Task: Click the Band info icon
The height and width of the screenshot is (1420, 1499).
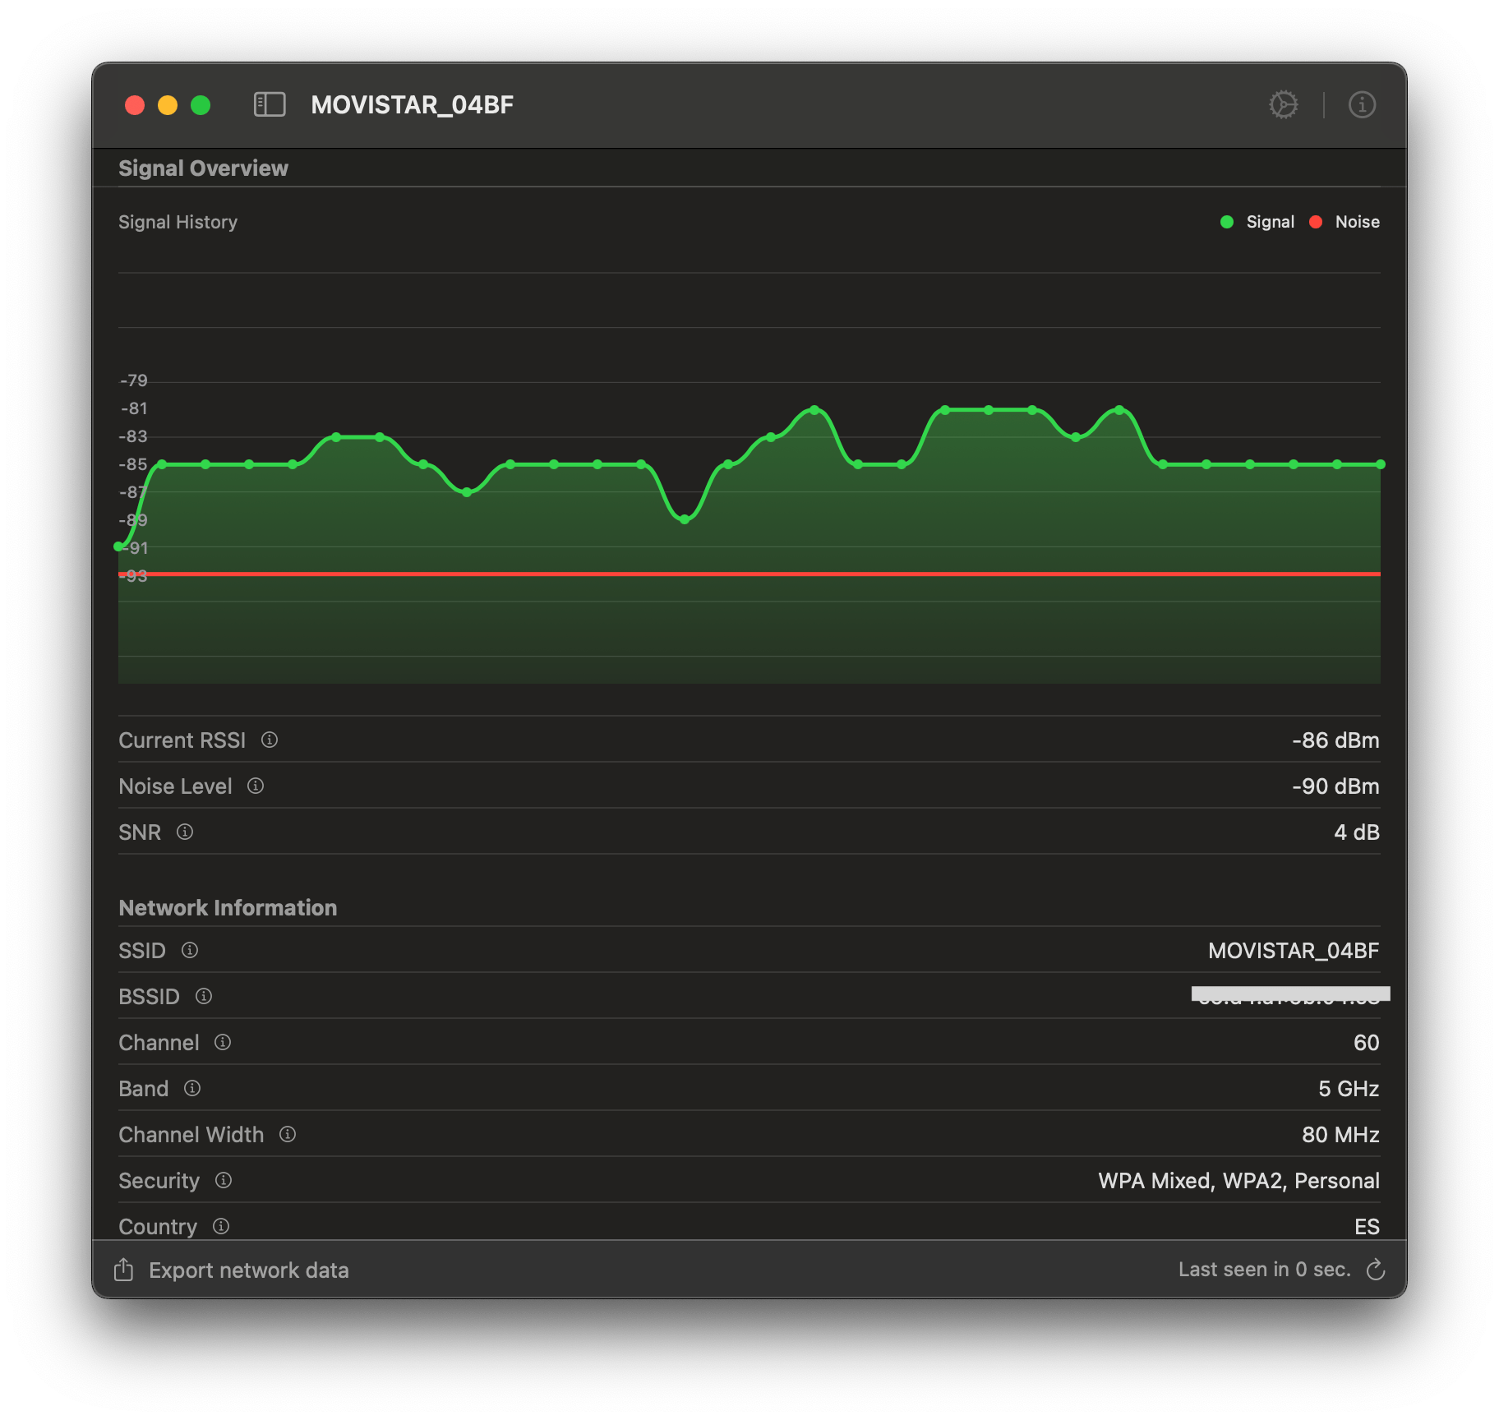Action: point(192,1089)
